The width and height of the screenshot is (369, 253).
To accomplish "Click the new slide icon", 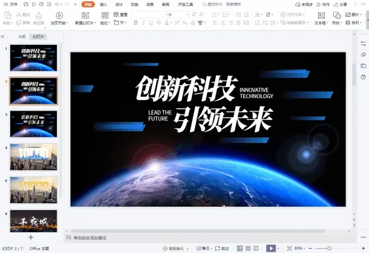I will tap(85, 15).
